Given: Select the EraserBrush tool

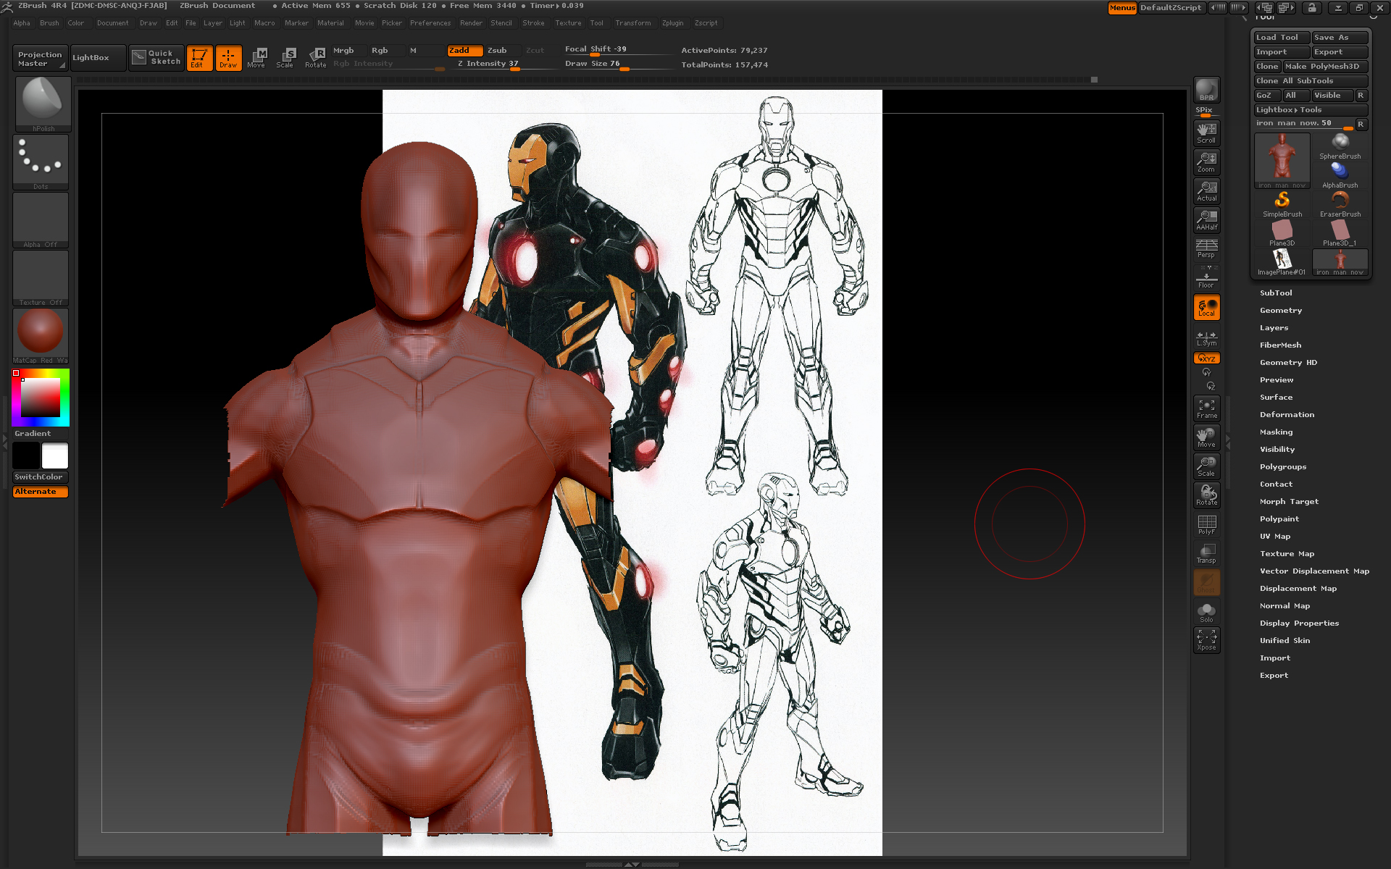Looking at the screenshot, I should point(1340,204).
